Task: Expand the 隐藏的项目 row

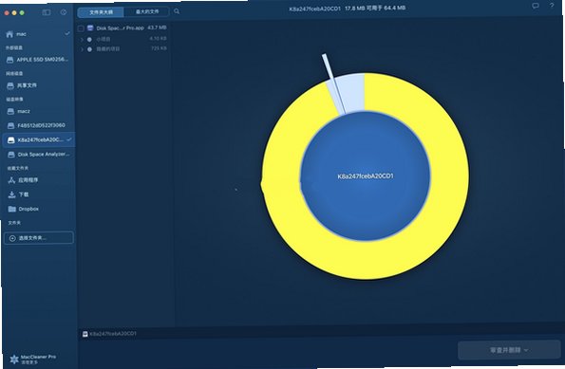Action: coord(82,49)
